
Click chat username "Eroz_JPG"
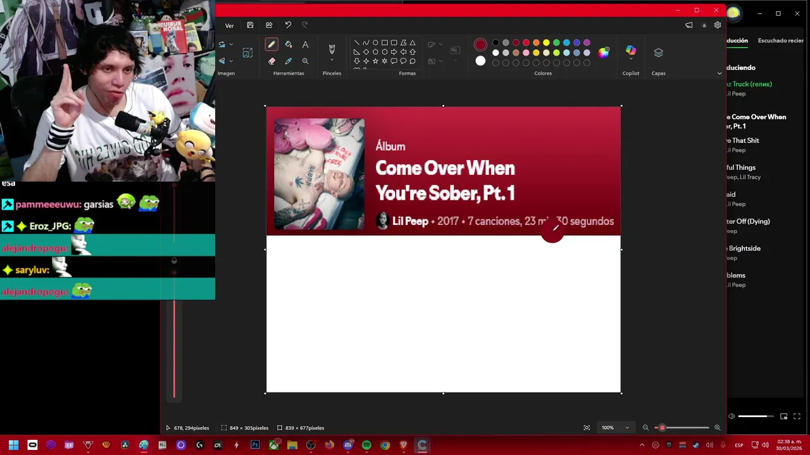50,226
